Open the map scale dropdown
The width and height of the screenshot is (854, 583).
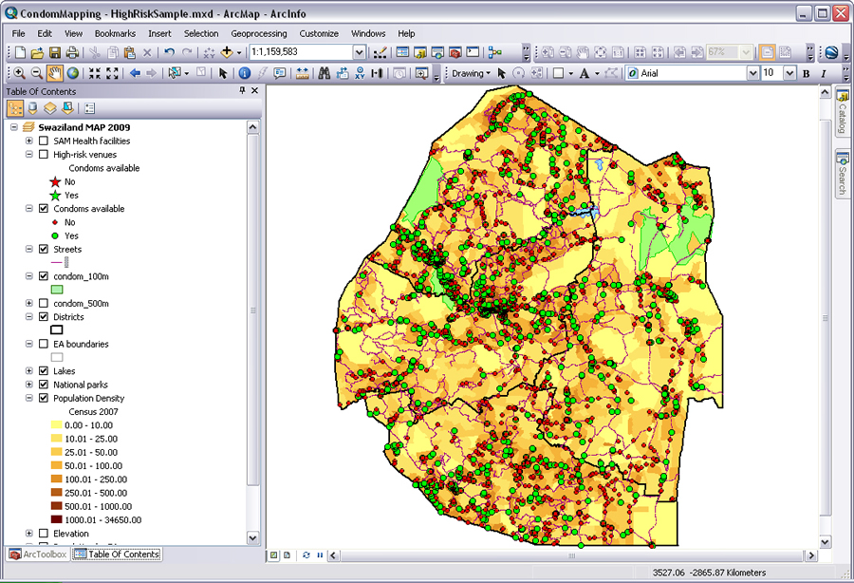[x=359, y=52]
